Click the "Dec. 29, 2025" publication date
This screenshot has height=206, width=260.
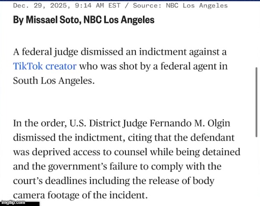click(36, 5)
